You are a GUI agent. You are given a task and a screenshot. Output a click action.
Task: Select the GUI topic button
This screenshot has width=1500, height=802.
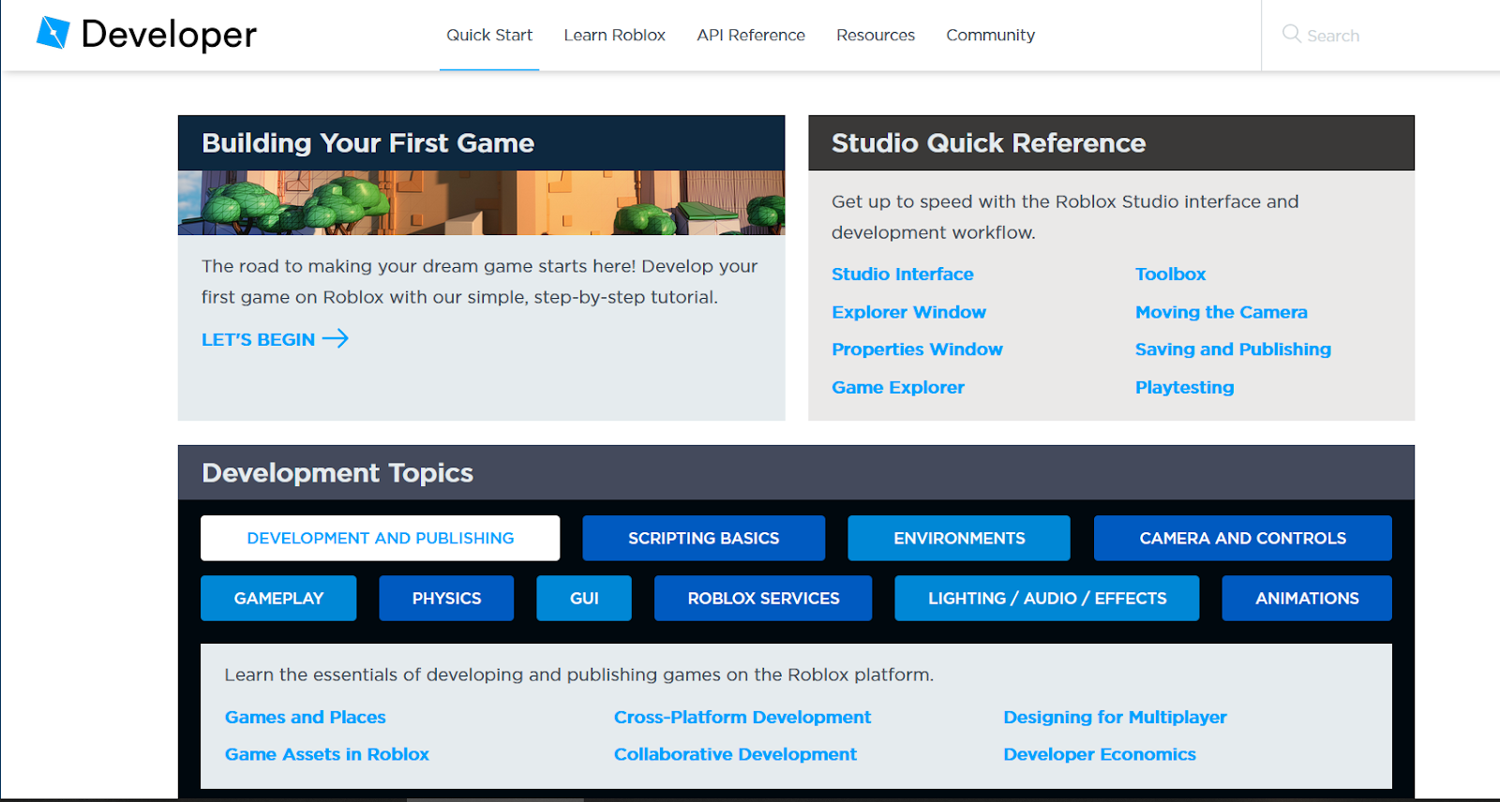coord(584,598)
